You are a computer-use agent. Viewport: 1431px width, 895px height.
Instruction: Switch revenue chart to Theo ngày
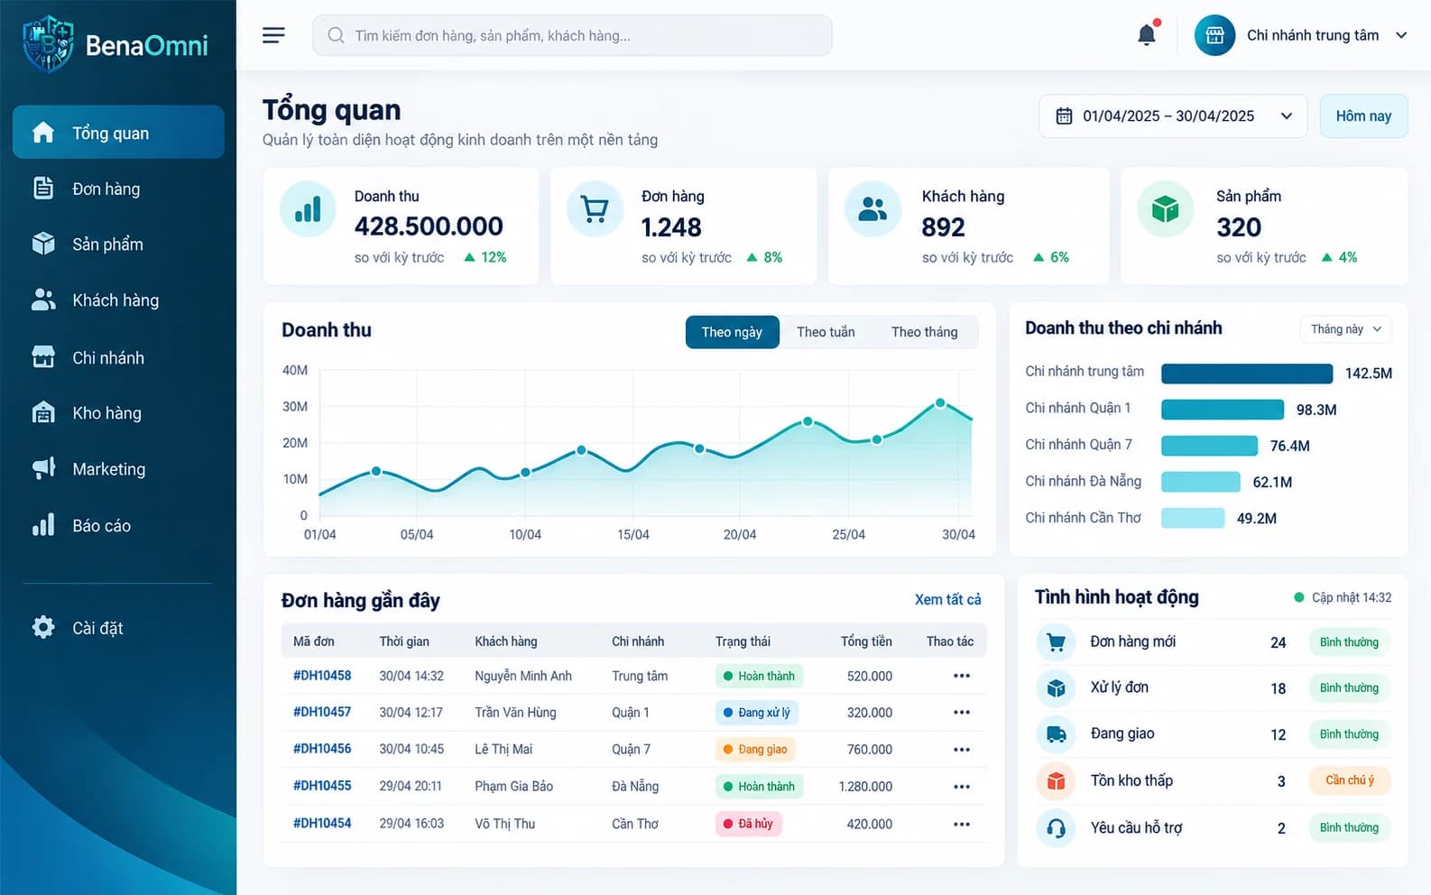732,332
